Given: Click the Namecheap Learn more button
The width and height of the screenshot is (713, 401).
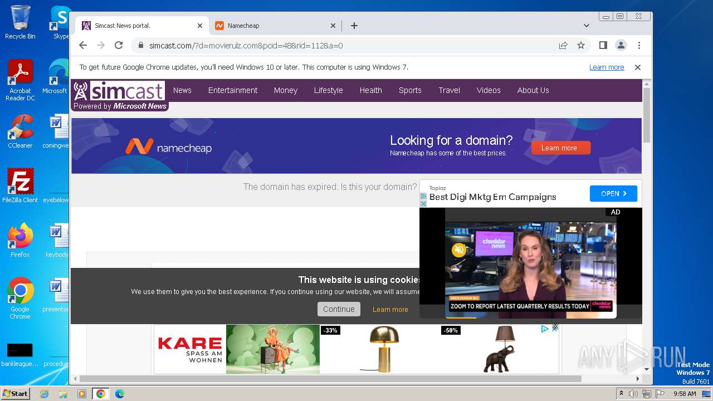Looking at the screenshot, I should click(561, 148).
